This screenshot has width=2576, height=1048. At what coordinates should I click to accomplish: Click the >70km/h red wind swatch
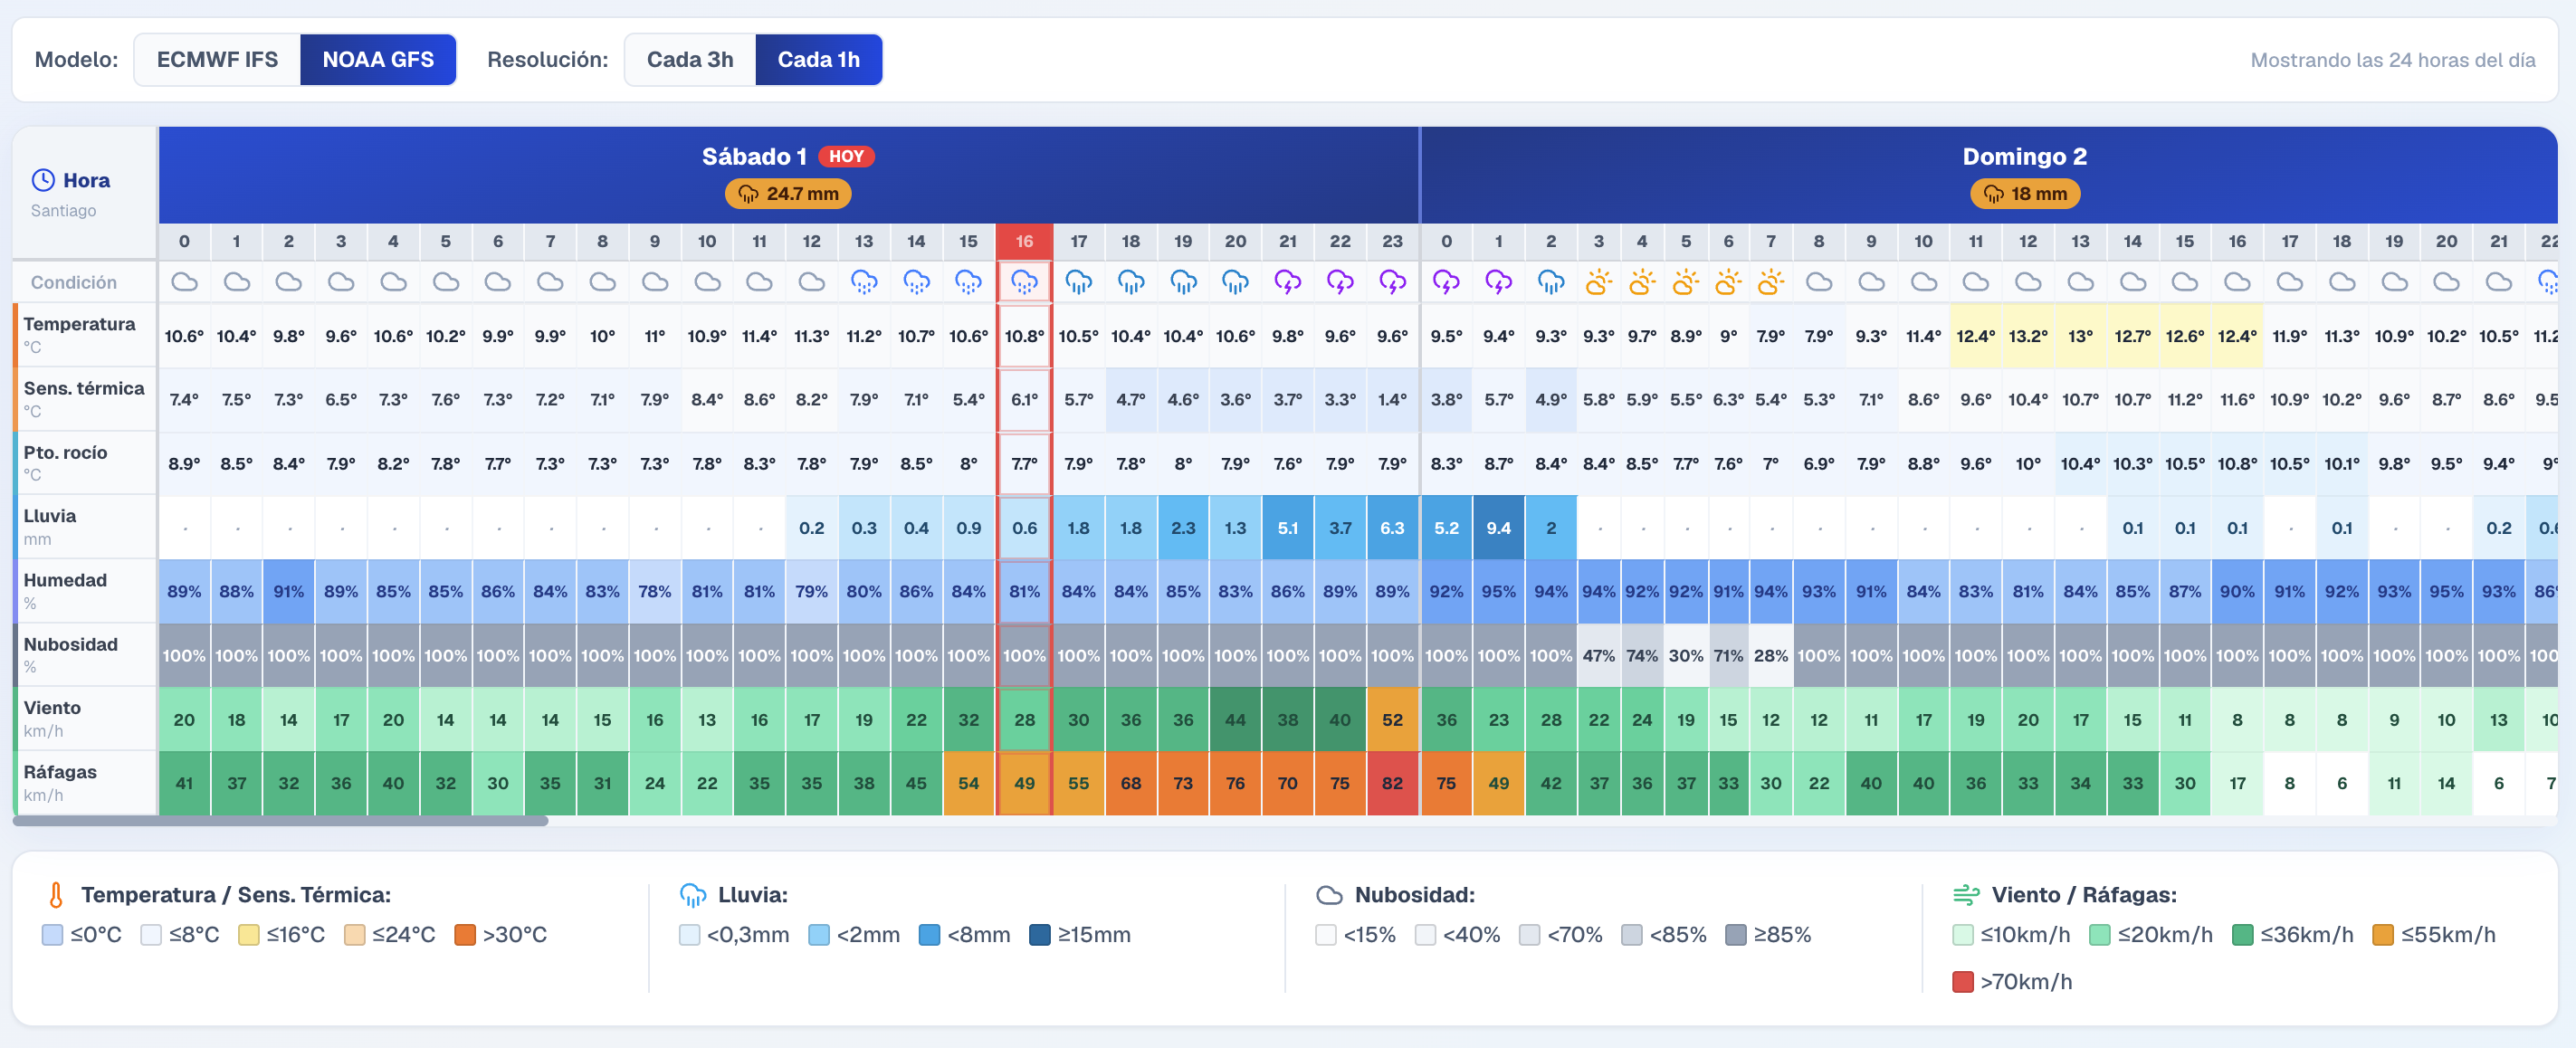pos(1963,982)
